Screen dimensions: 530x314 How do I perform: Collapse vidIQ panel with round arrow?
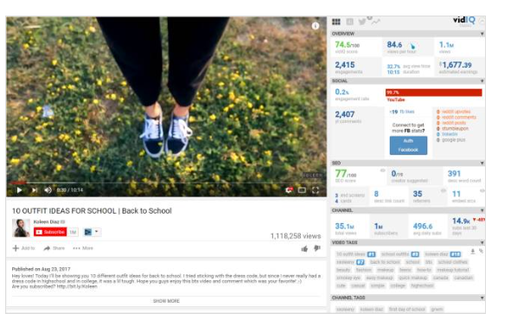[x=482, y=21]
